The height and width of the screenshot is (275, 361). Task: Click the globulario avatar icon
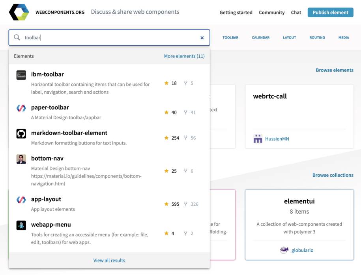point(284,250)
